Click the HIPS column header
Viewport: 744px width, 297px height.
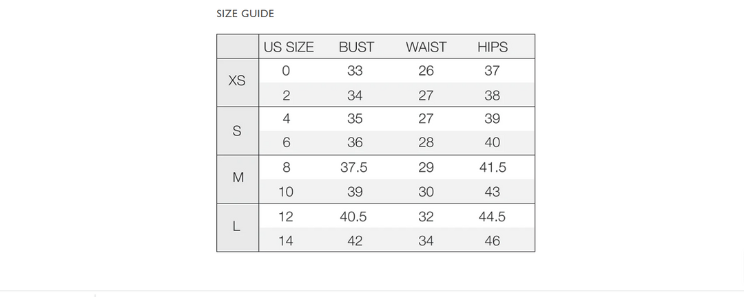(492, 47)
